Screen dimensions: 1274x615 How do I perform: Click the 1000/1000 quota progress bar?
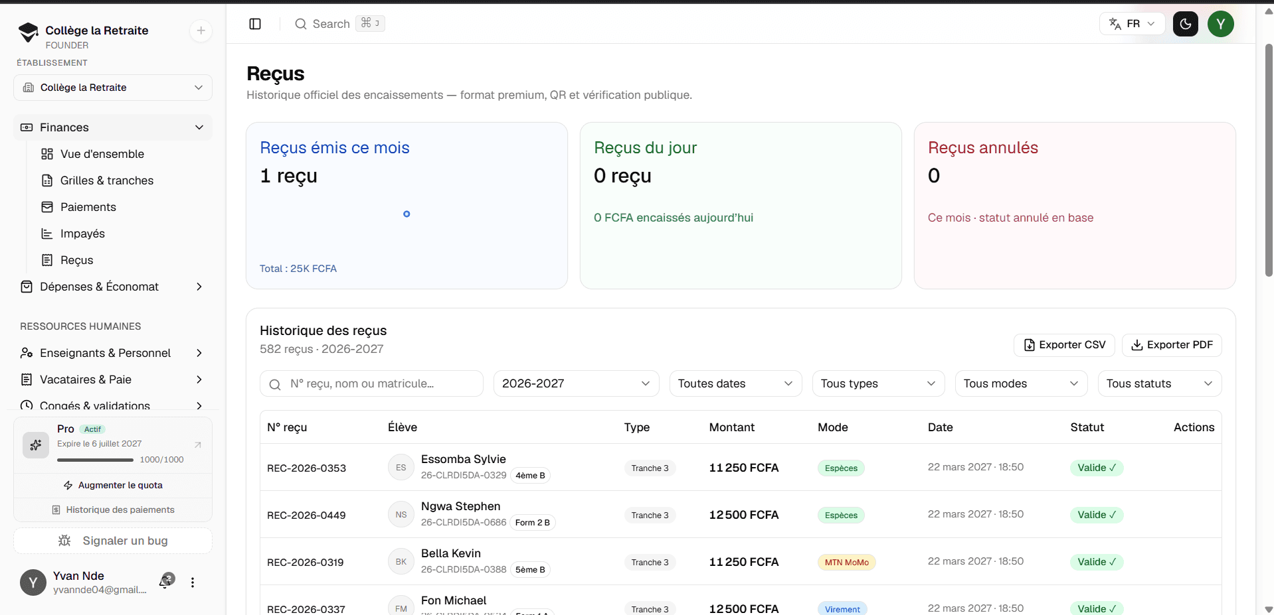pos(96,460)
